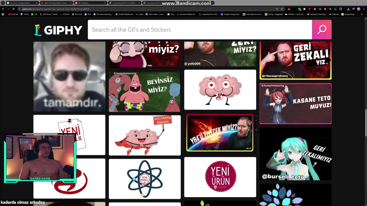Open the Miku GIF by @bursali_teto

(x=296, y=154)
